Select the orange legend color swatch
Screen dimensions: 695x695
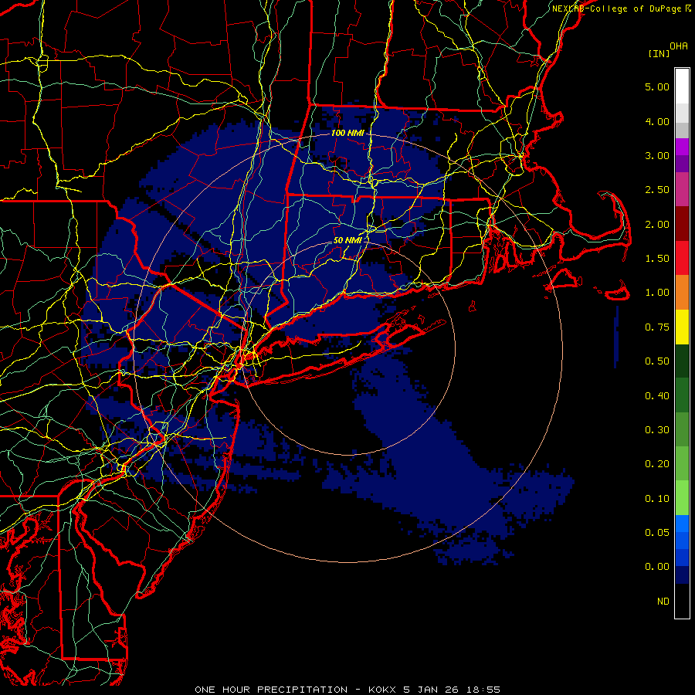[x=682, y=293]
